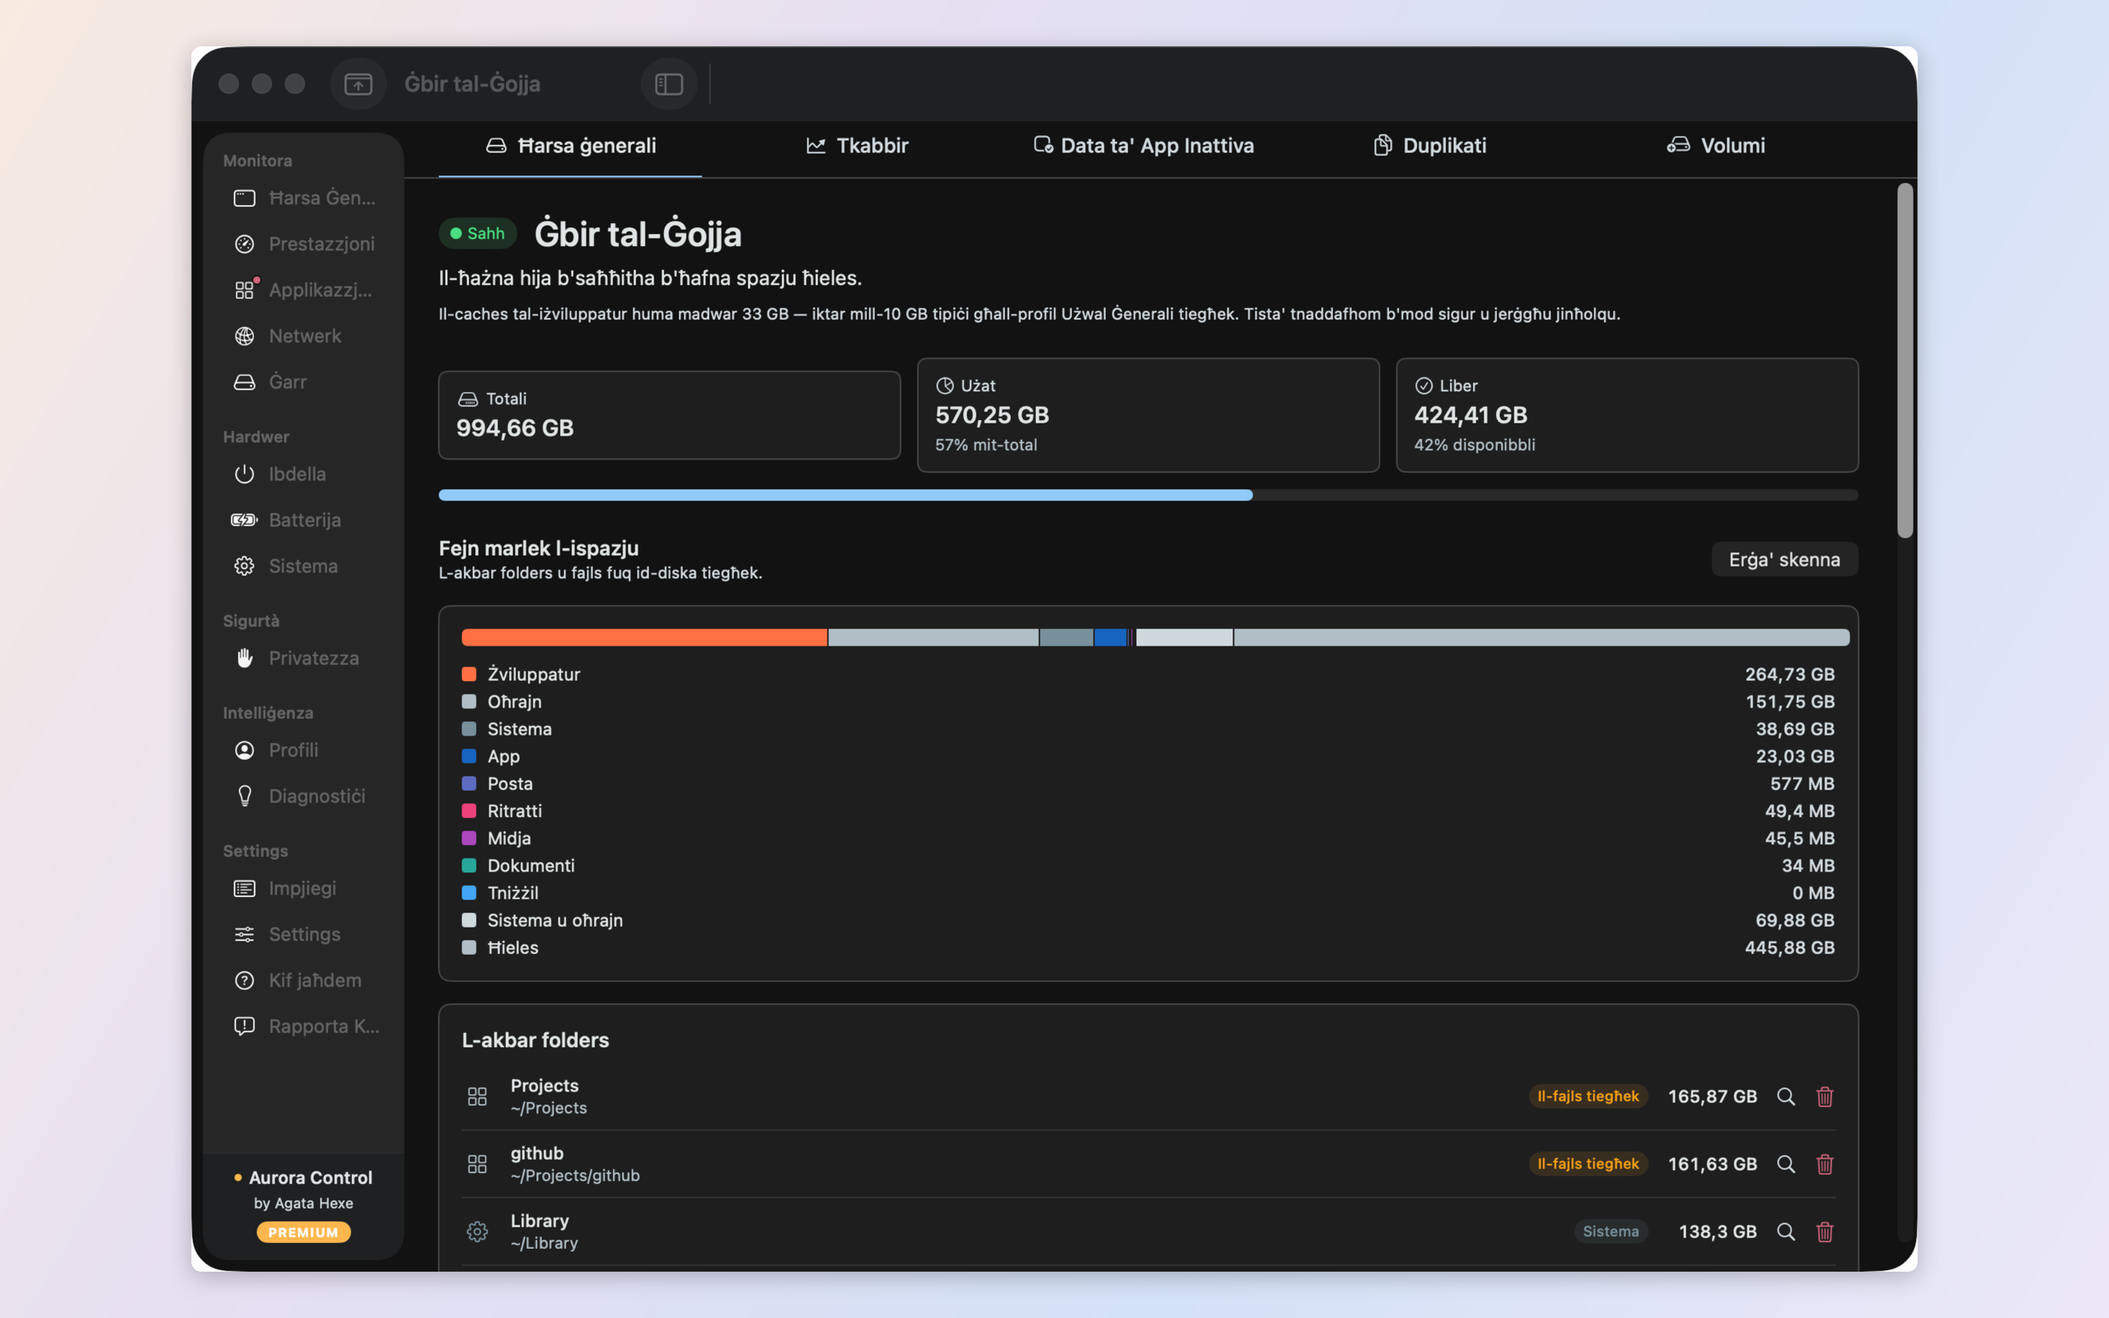Click the Erġa' skenna button

1784,559
